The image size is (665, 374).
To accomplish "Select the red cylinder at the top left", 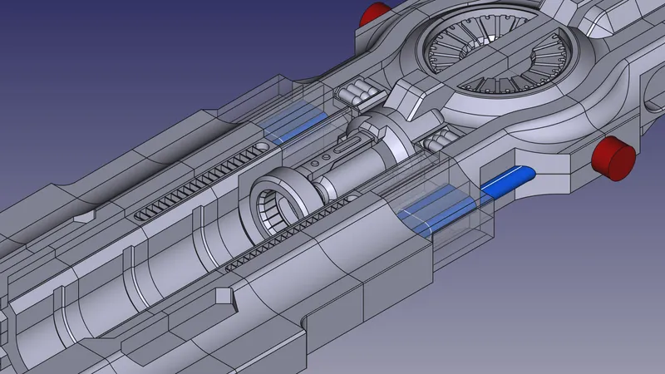I will pos(375,14).
